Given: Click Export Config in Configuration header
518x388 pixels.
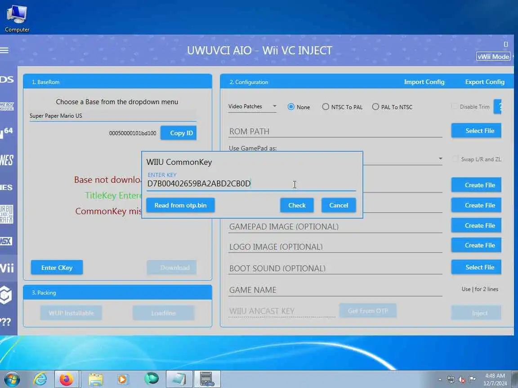Looking at the screenshot, I should (485, 82).
